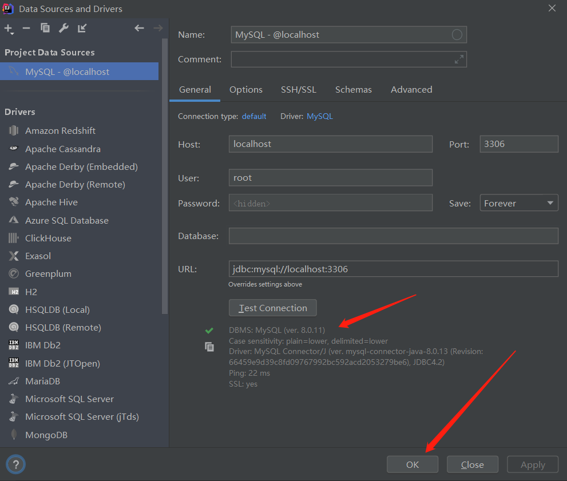The image size is (567, 481).
Task: Click the Add data source plus icon
Action: tap(9, 29)
